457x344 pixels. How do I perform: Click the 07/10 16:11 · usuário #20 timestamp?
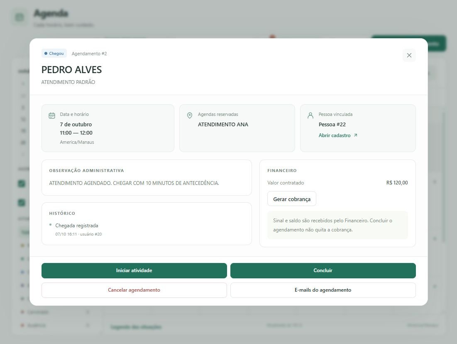(78, 234)
